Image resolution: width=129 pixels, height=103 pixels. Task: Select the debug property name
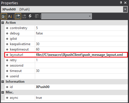click(15, 33)
